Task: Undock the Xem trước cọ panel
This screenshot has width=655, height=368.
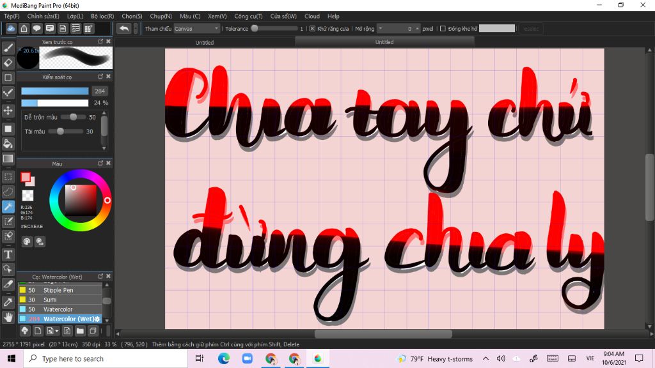Action: 100,42
